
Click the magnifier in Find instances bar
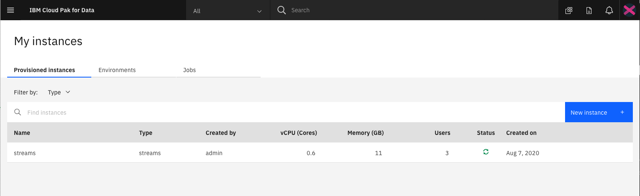(x=18, y=112)
